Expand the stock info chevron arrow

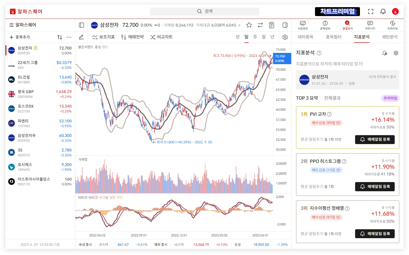pyautogui.click(x=239, y=25)
